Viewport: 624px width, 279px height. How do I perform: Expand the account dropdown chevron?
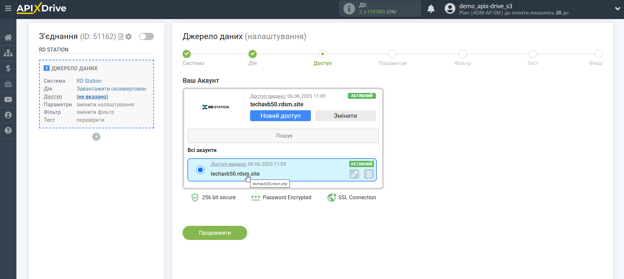click(x=617, y=9)
